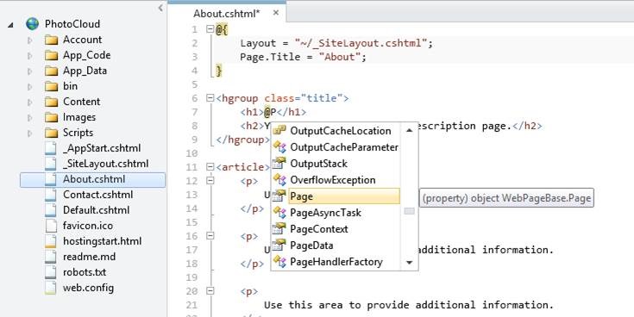The height and width of the screenshot is (317, 634).
Task: Click the favicon.ico file icon
Action: pos(51,226)
